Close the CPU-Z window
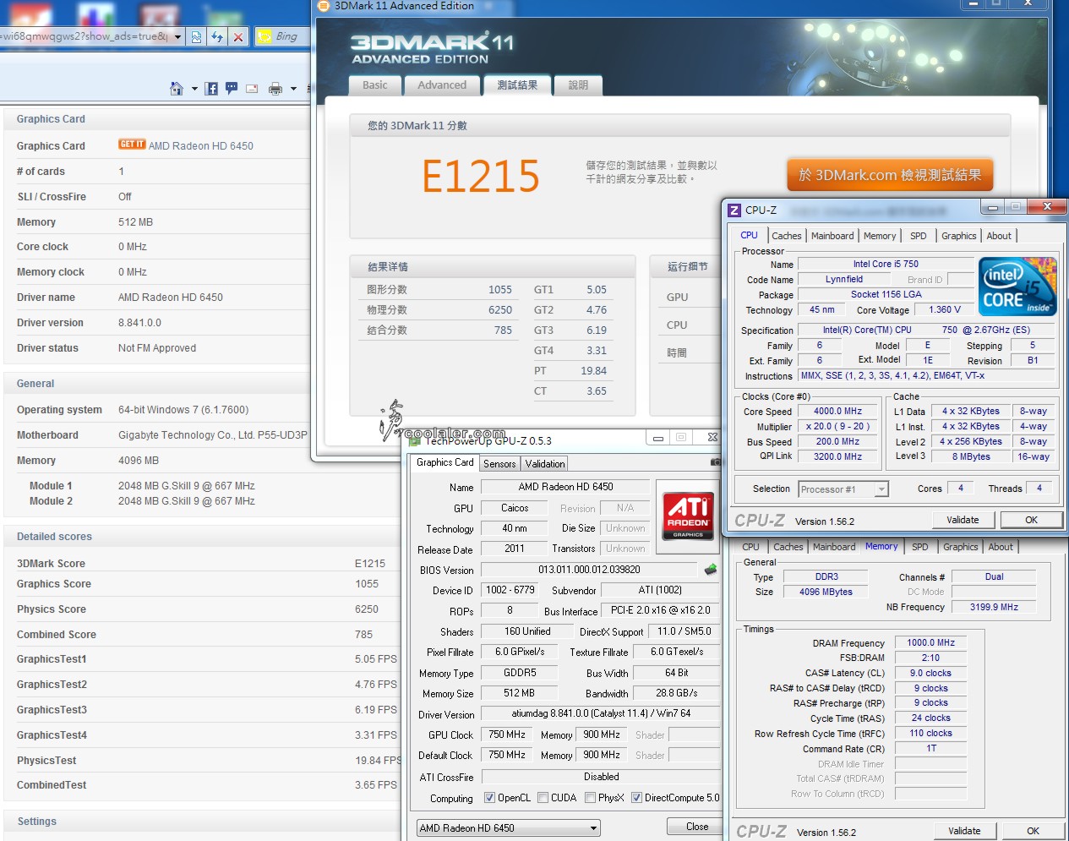This screenshot has width=1069, height=841. [x=1047, y=206]
